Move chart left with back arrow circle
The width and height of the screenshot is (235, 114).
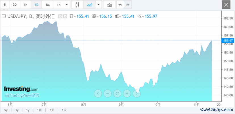point(98,94)
